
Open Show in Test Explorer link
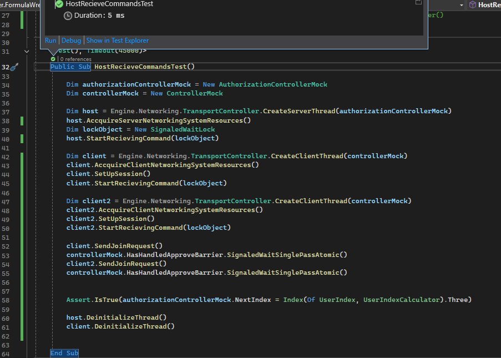(x=117, y=41)
